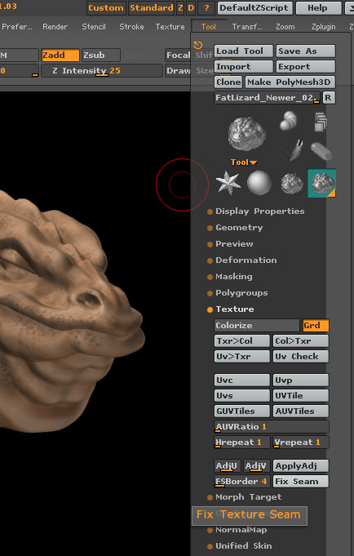
Task: Click Make PolyMesh3D
Action: pos(290,82)
